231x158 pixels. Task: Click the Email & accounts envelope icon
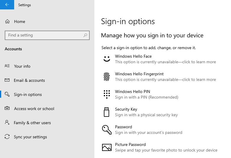pyautogui.click(x=7, y=80)
